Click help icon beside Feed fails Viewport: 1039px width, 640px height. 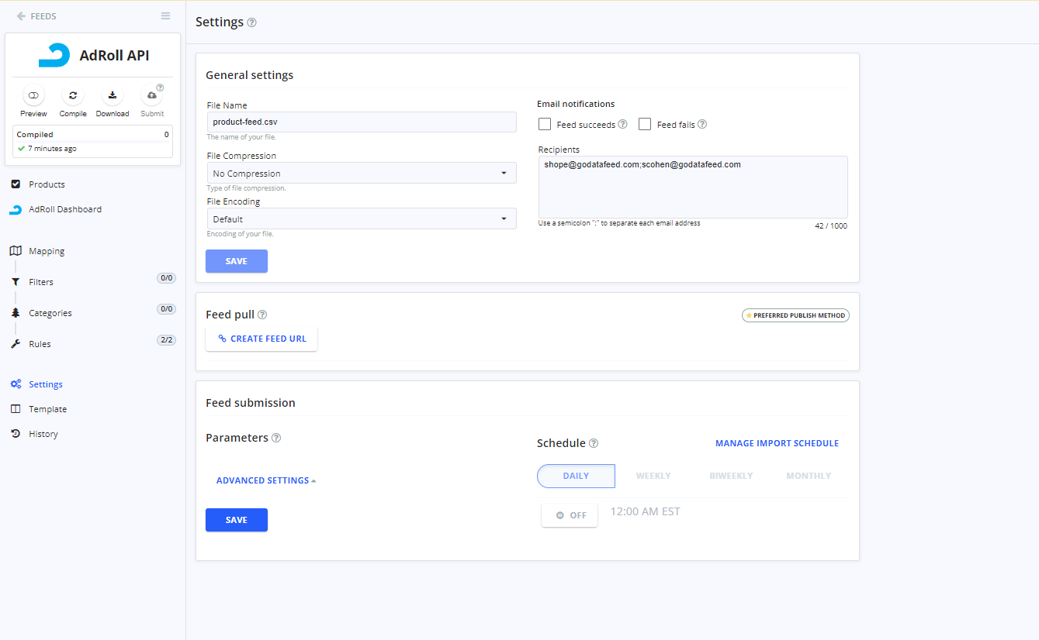pyautogui.click(x=702, y=124)
